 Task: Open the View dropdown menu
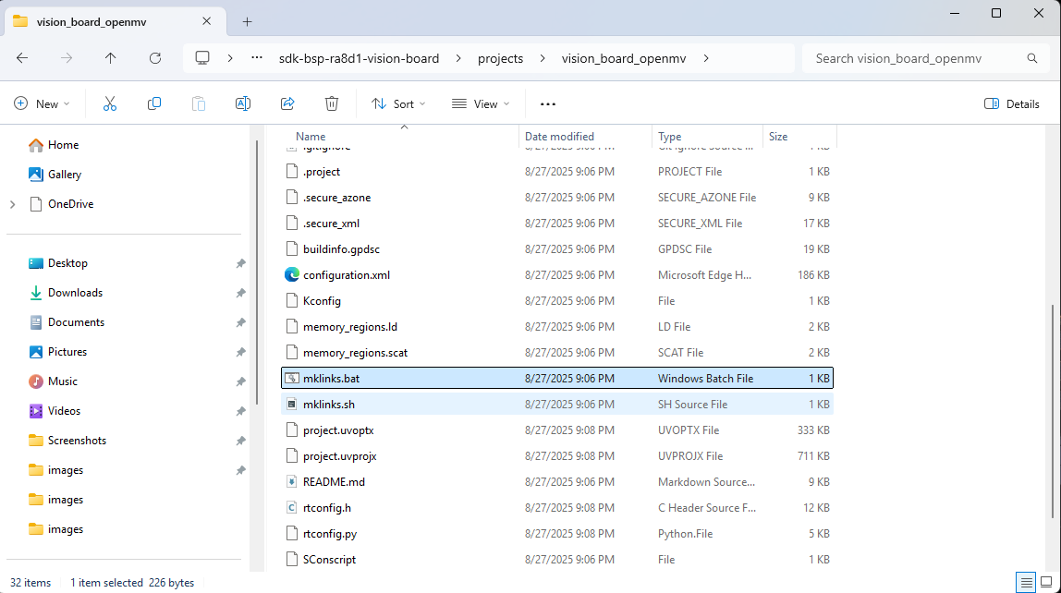(x=481, y=103)
